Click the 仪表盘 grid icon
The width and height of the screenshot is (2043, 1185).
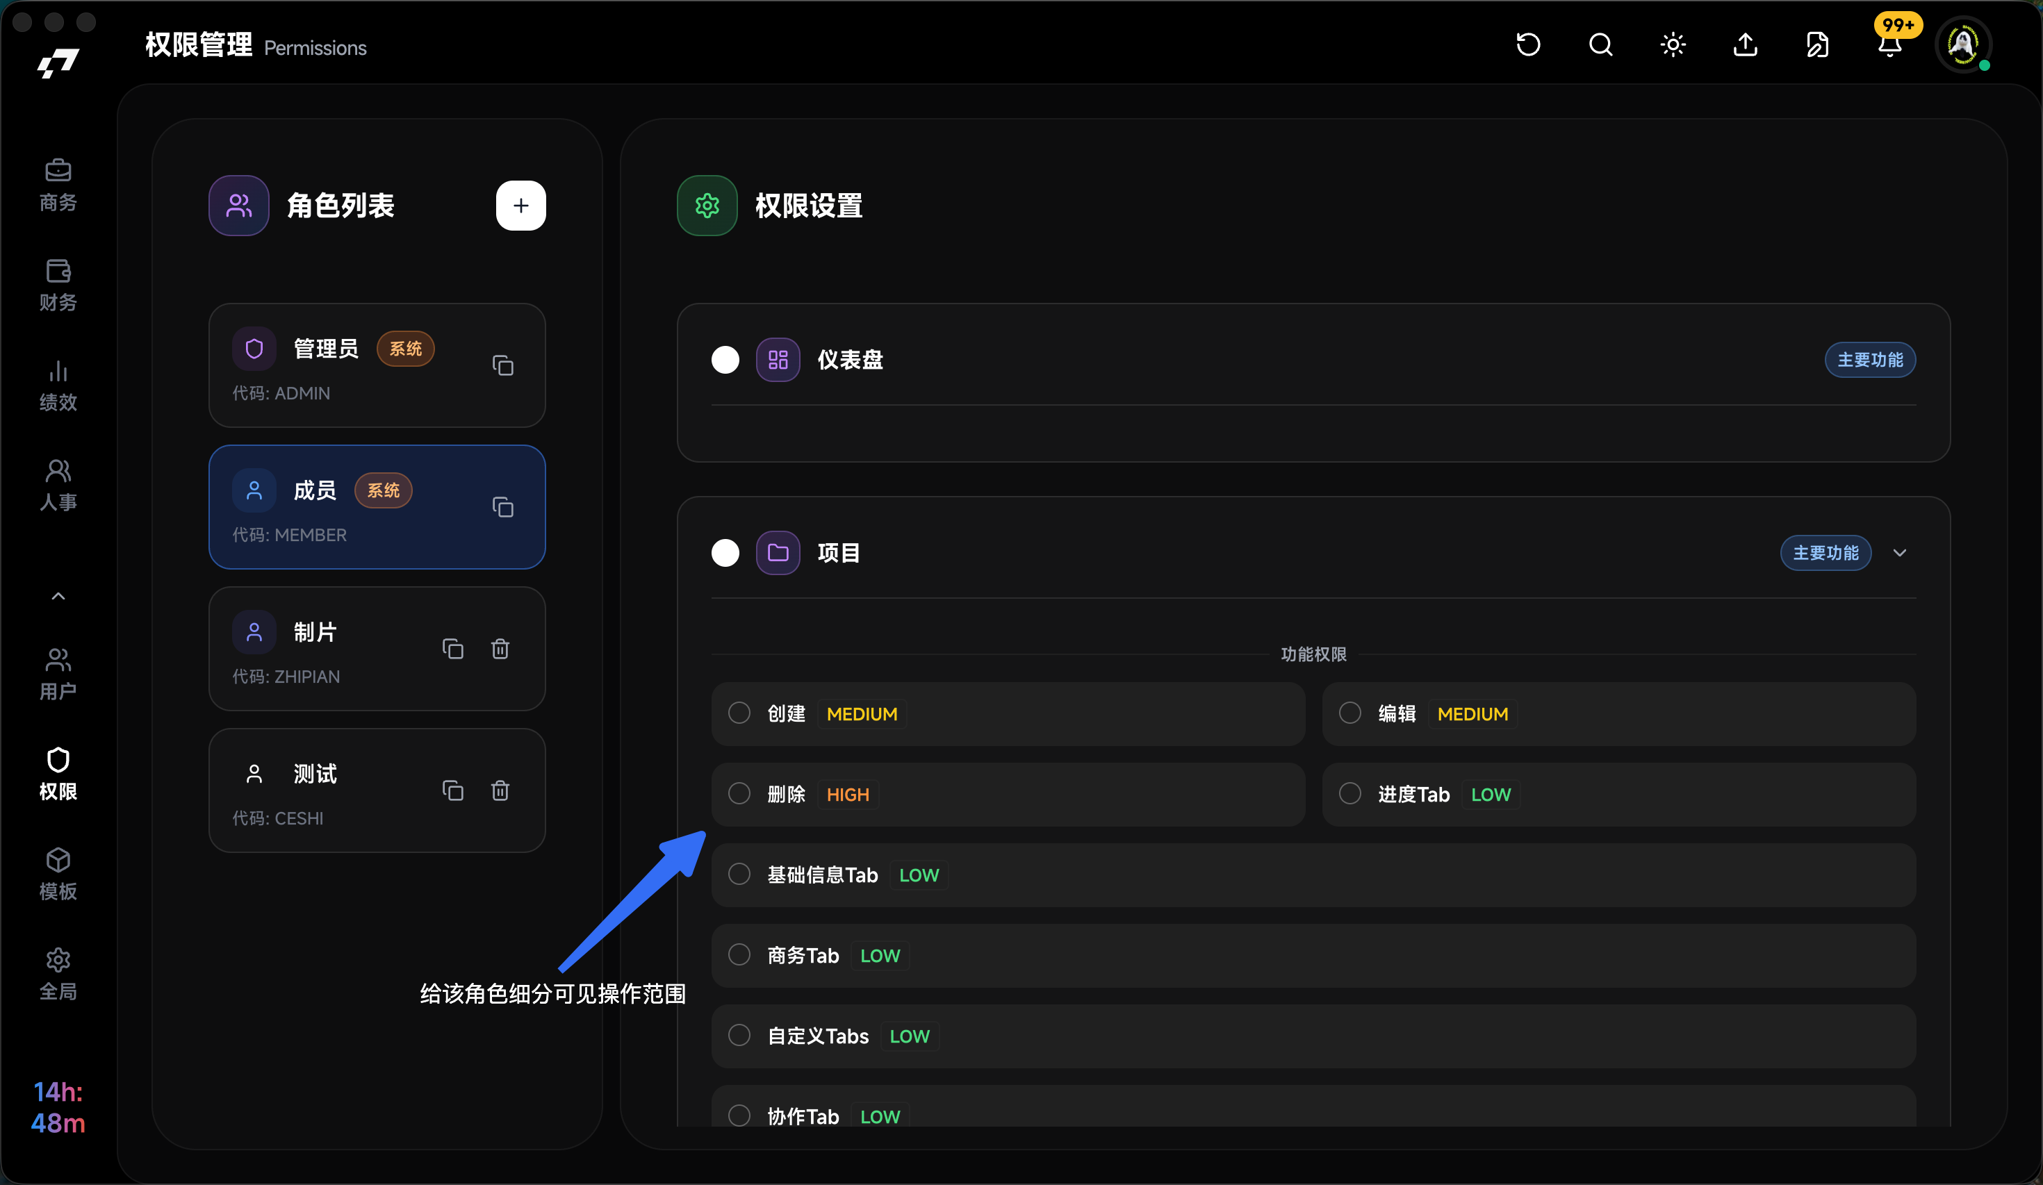778,360
